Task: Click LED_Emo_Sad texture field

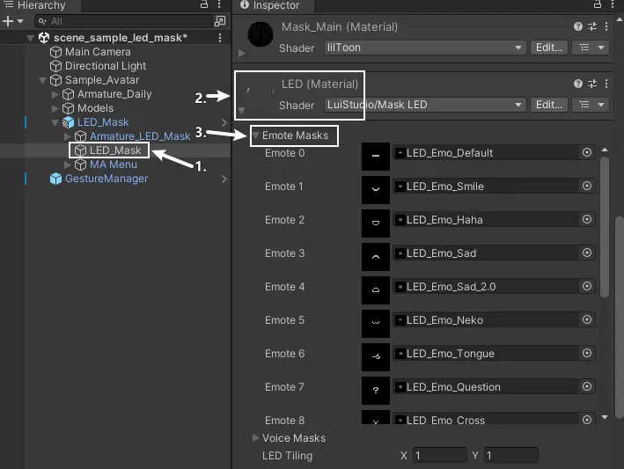Action: 494,253
